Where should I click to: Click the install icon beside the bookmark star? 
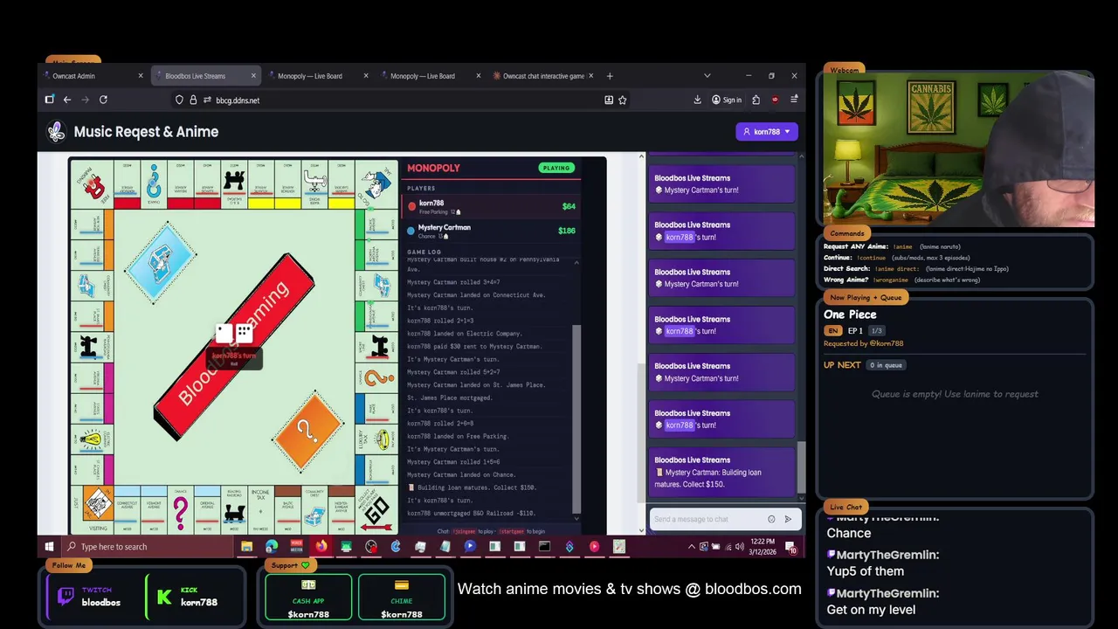click(609, 100)
